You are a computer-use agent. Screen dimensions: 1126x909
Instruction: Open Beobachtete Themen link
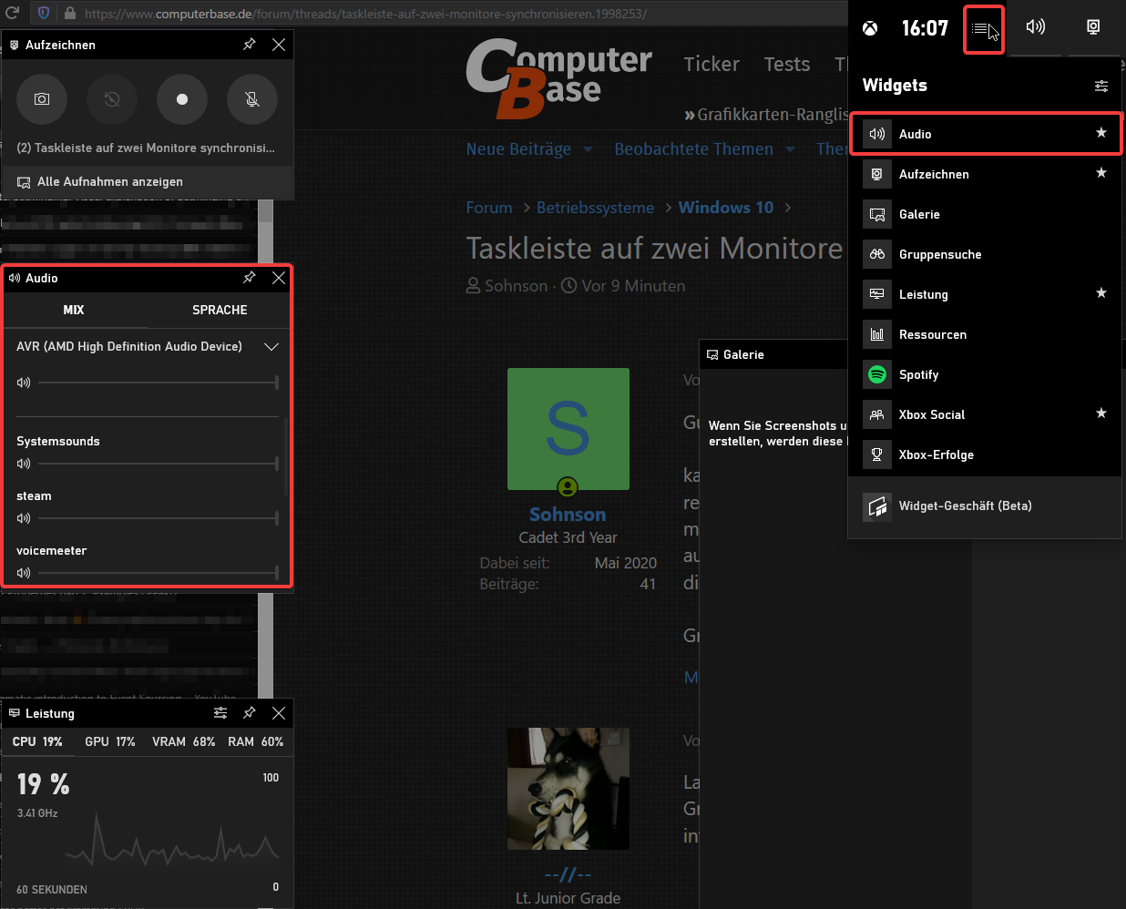tap(693, 149)
